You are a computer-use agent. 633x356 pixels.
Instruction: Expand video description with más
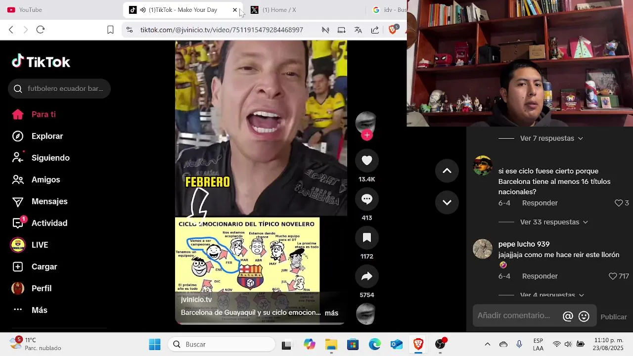click(x=331, y=313)
